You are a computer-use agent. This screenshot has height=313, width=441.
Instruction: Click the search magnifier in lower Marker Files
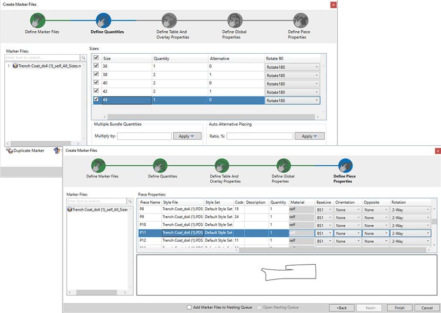point(130,201)
